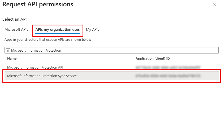The image size is (224, 130).
Task: Click the blue underline of the active tab
Action: tap(58, 34)
